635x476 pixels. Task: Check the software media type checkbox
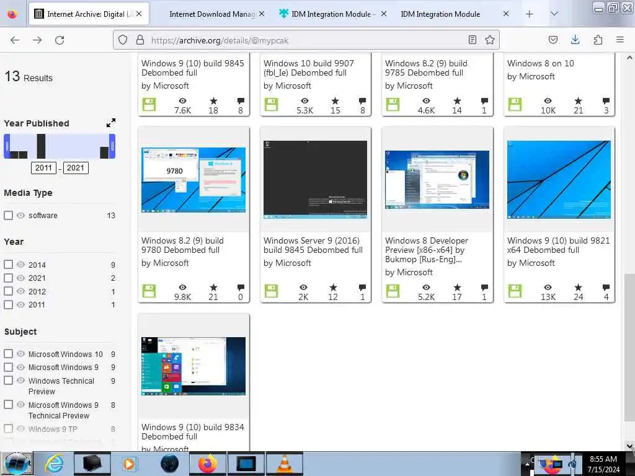pyautogui.click(x=9, y=215)
